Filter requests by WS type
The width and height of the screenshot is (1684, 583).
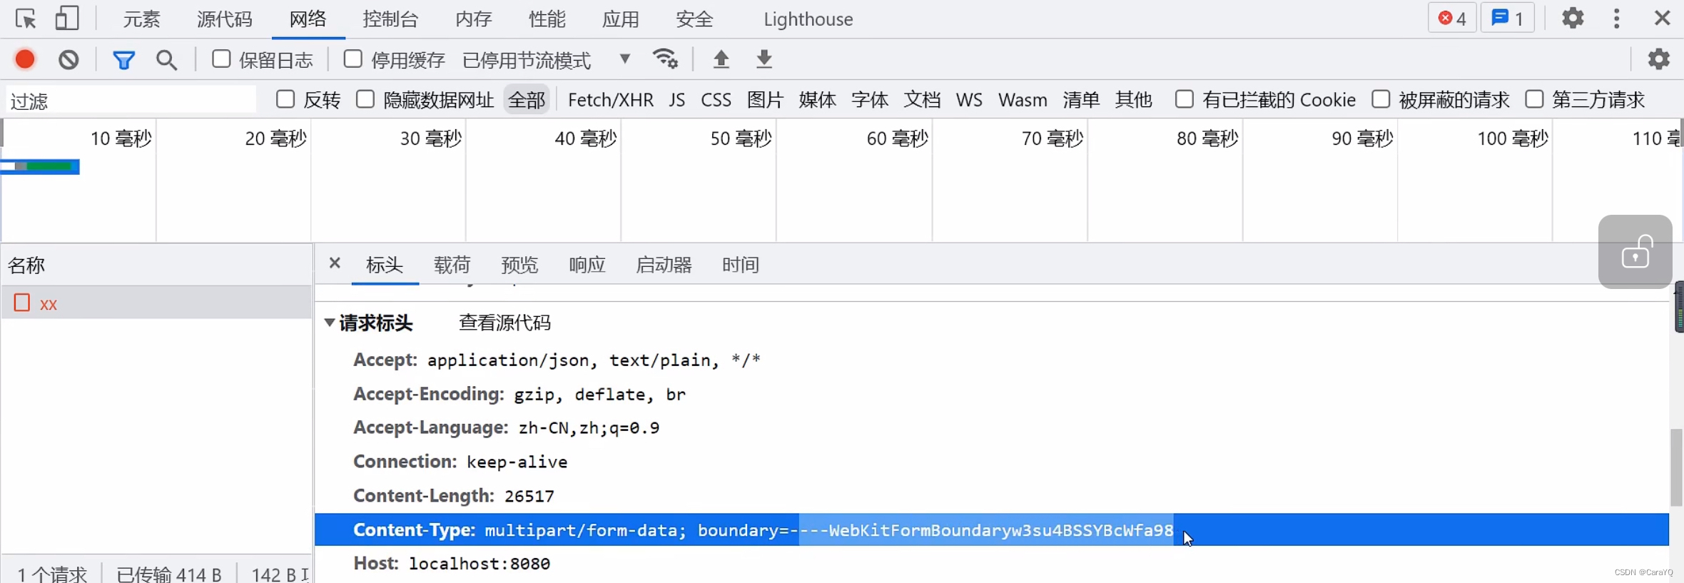[969, 100]
